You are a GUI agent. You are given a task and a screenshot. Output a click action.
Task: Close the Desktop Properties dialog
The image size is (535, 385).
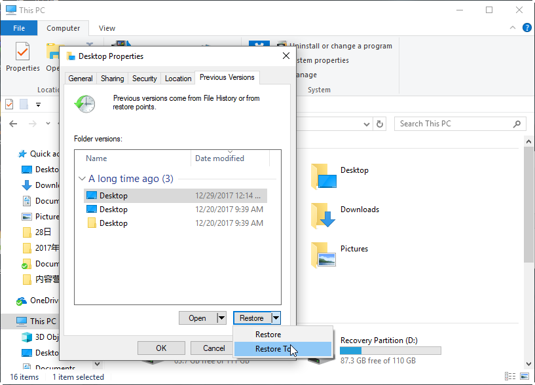(286, 56)
